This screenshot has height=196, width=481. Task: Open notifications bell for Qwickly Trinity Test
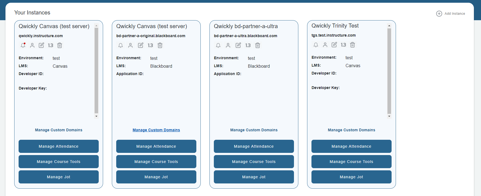pyautogui.click(x=316, y=45)
